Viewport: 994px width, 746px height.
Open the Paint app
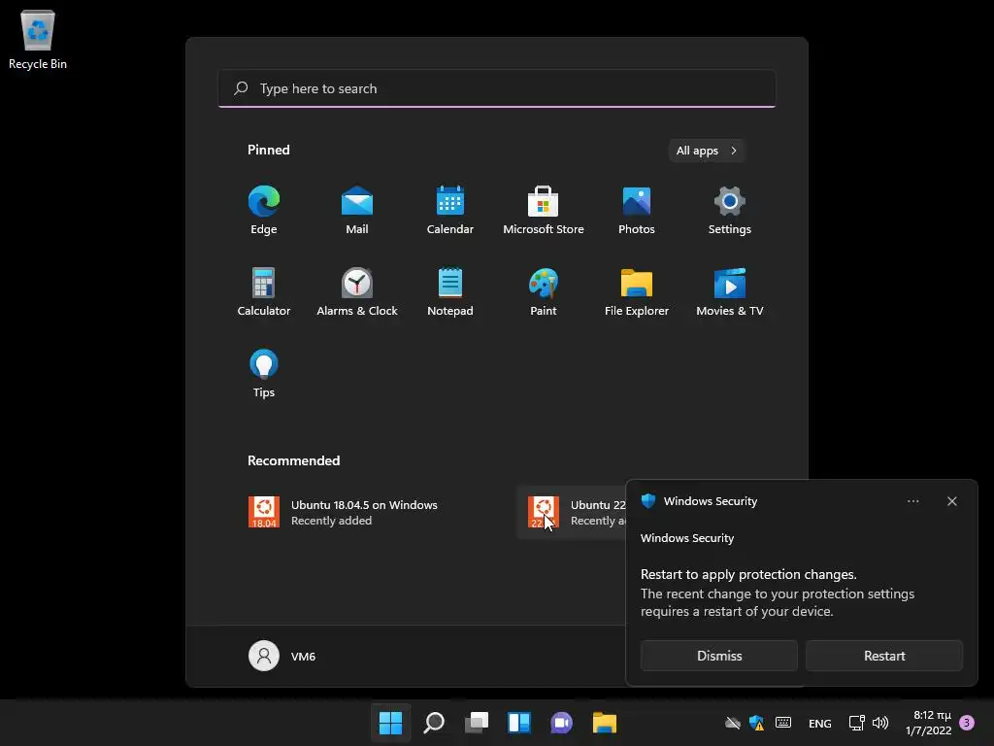[x=544, y=291]
